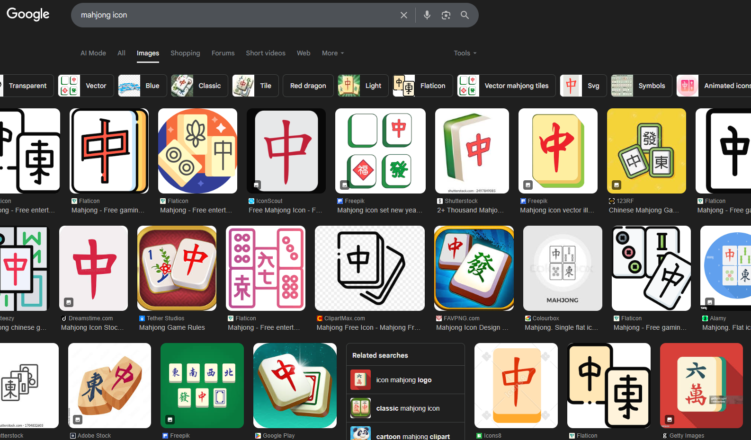Screen dimensions: 751x440
Task: Choose the Flaticon filter chip
Action: pyautogui.click(x=423, y=86)
